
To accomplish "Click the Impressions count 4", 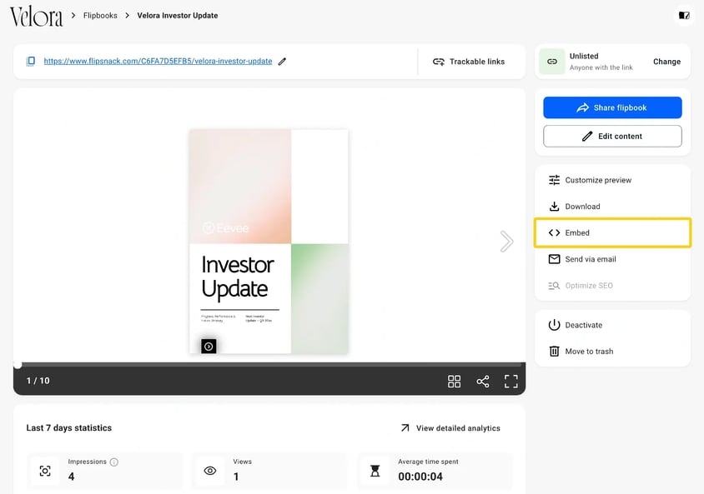I will 72,477.
